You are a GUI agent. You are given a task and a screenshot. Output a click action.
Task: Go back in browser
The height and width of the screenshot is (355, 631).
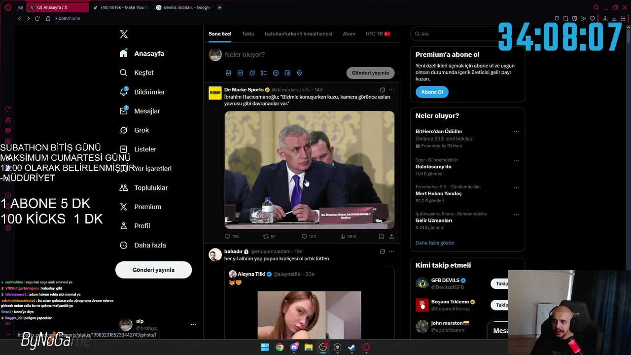[x=20, y=18]
